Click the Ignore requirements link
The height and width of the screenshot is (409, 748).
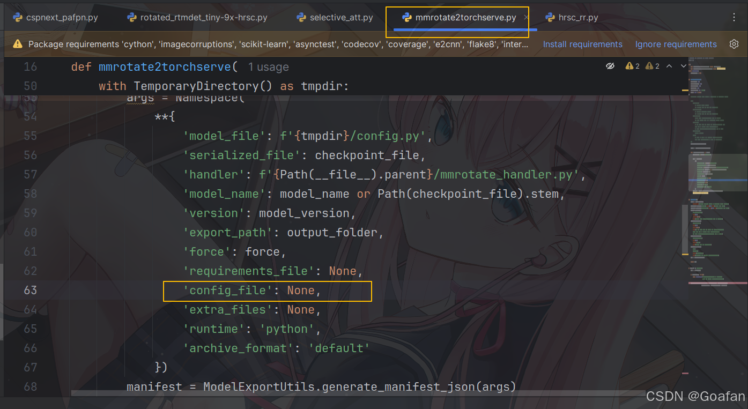[676, 44]
